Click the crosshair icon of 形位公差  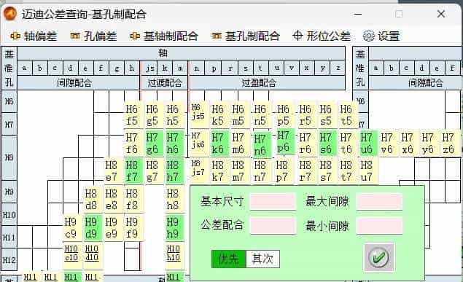(x=297, y=36)
